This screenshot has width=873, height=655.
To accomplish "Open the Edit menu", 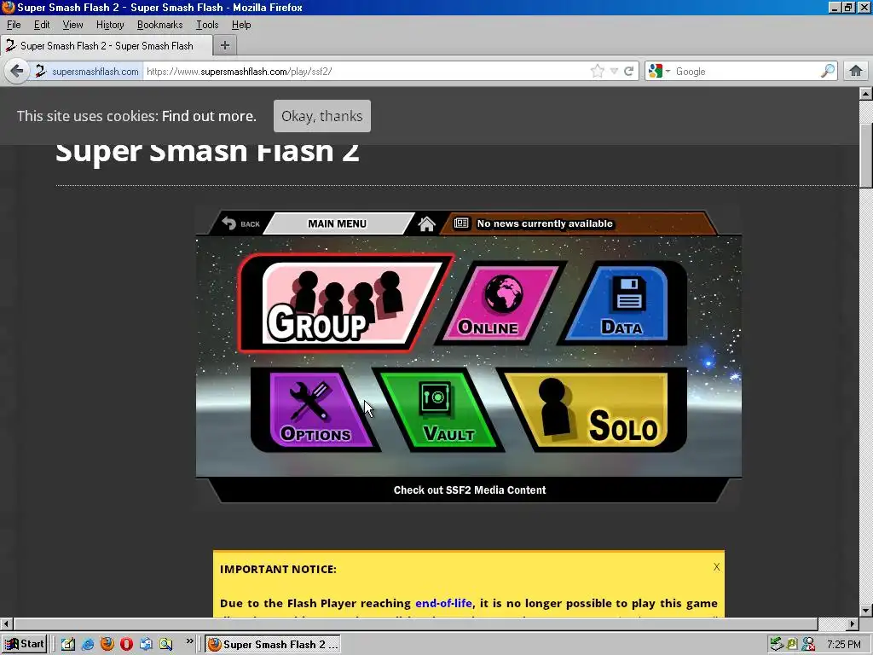I will (x=42, y=25).
